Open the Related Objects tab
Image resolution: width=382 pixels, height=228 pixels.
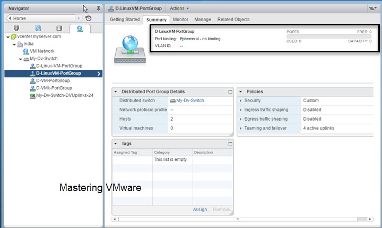(x=233, y=20)
